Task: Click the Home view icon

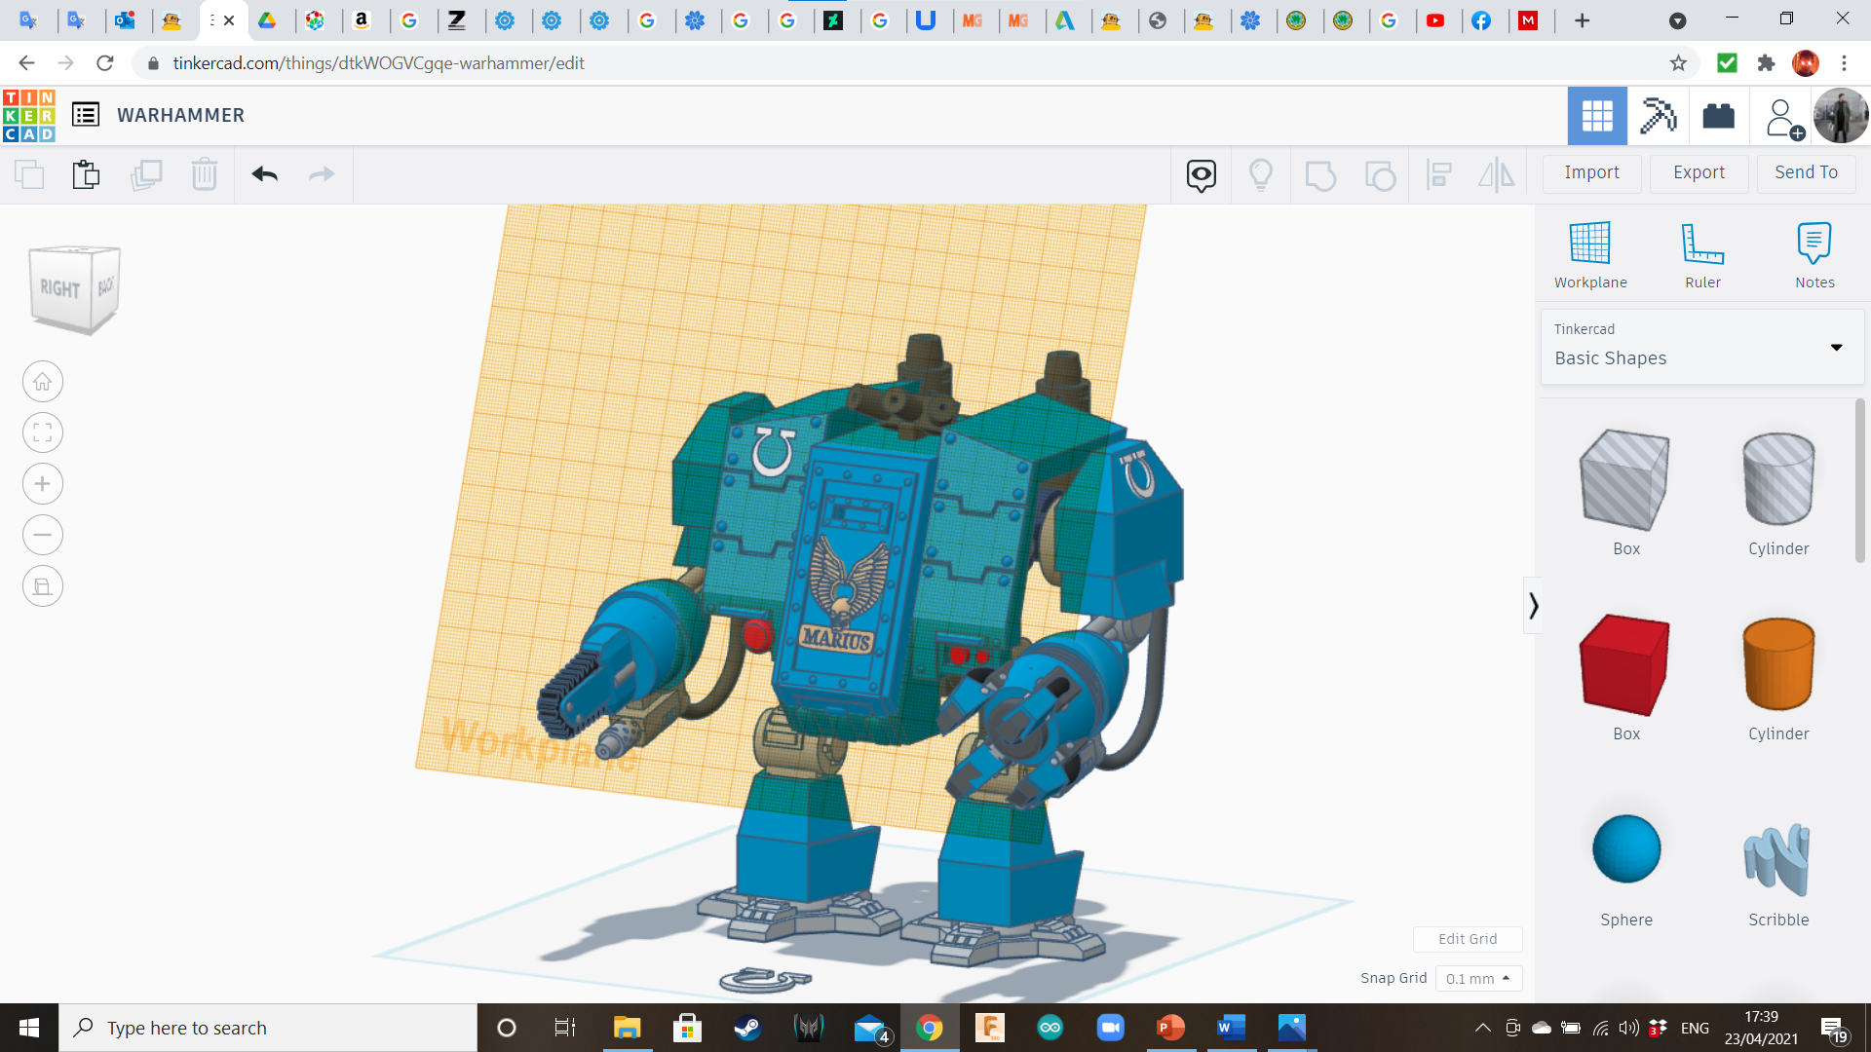Action: [x=43, y=382]
